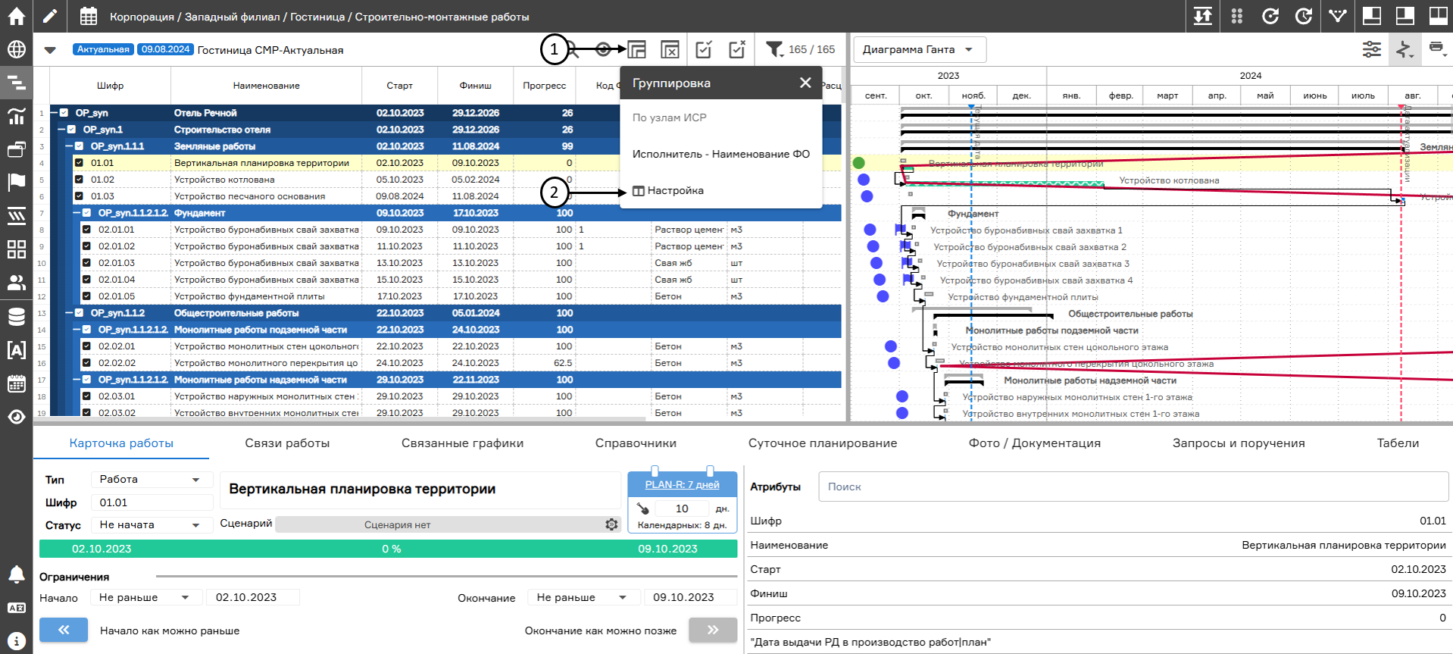Toggle checkbox for row 02.02.01
Image resolution: width=1453 pixels, height=654 pixels.
86,346
